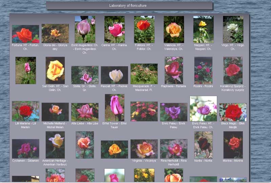
Task: Select the Esrin mugavilesi rose image
Action: [x=85, y=29]
